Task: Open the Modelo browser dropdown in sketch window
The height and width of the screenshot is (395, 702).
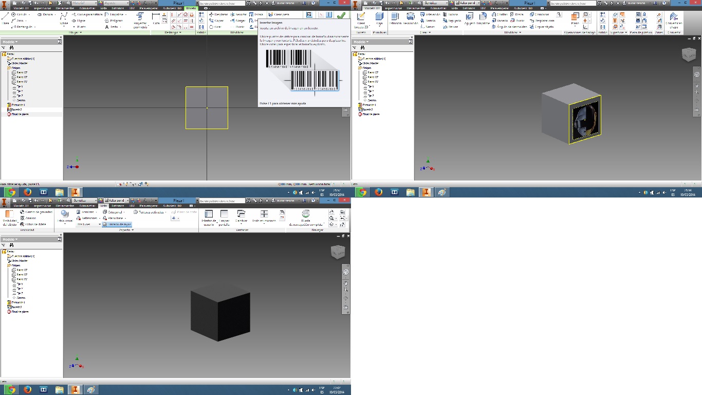Action: [9, 42]
